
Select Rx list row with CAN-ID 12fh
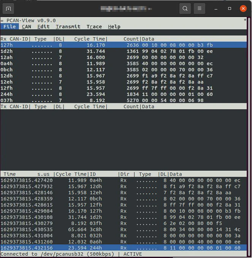pyautogui.click(x=124, y=88)
